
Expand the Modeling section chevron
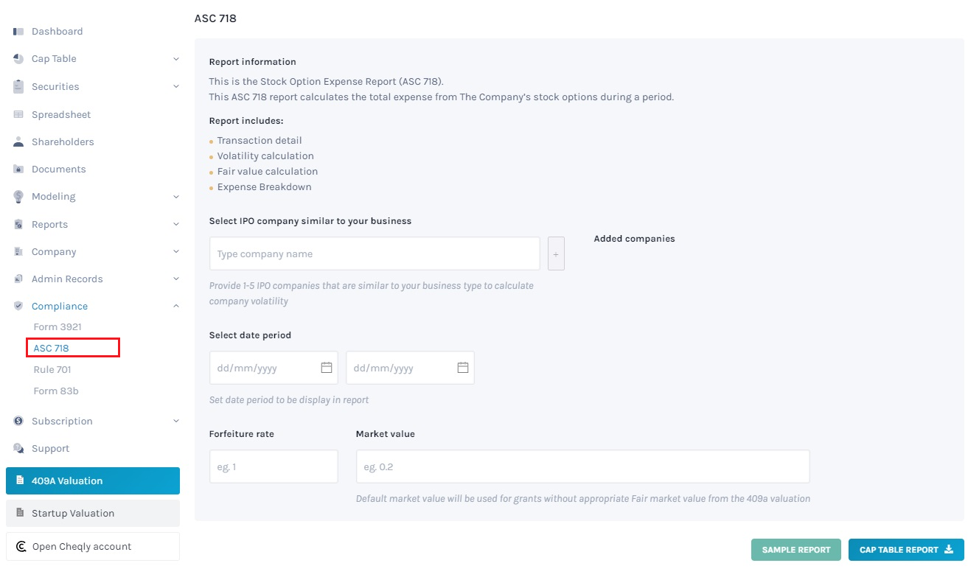click(x=175, y=197)
